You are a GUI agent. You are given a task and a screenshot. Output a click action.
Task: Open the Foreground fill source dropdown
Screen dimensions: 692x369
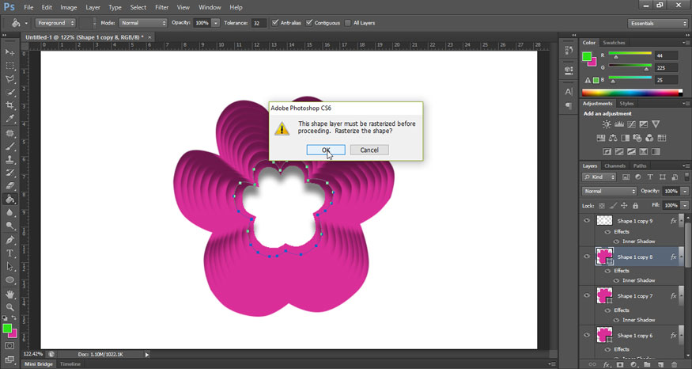coord(56,23)
